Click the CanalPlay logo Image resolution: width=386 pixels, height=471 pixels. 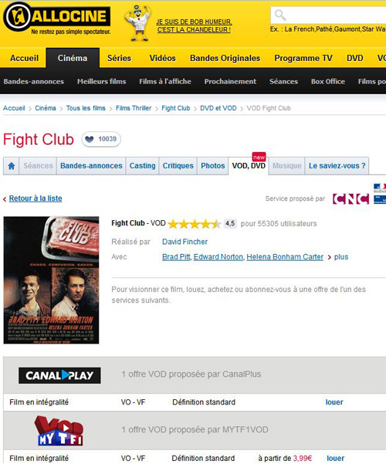59,375
